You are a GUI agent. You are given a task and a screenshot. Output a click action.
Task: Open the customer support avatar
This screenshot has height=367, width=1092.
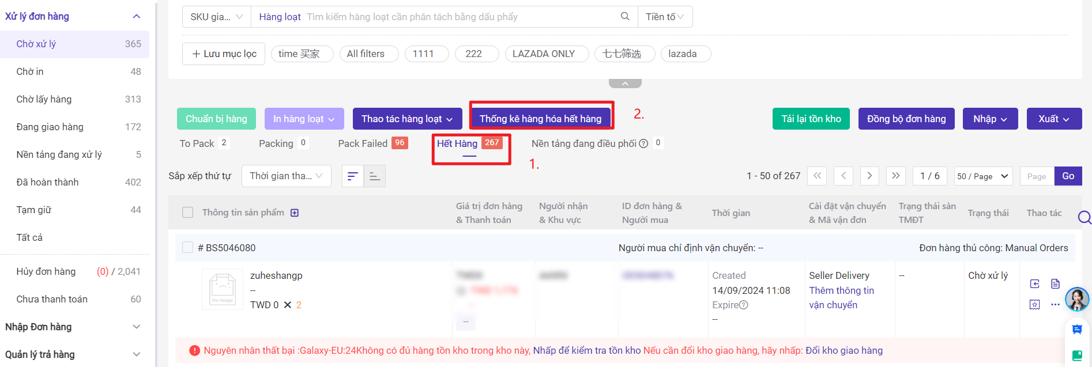1076,299
